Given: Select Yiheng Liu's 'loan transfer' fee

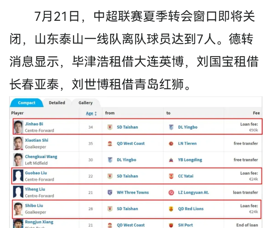Looking at the screenshot, I should pyautogui.click(x=245, y=192).
